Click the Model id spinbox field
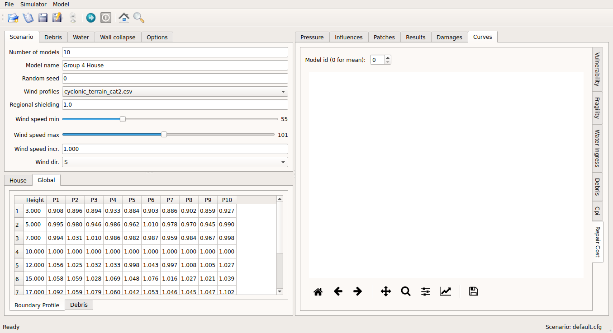Viewport: 613px width, 333px height. pos(377,60)
